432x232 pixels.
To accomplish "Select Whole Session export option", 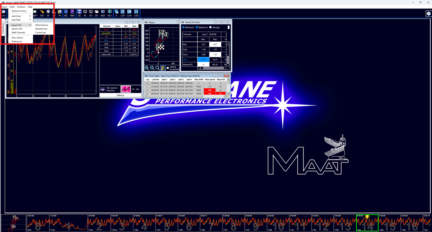I will click(42, 25).
